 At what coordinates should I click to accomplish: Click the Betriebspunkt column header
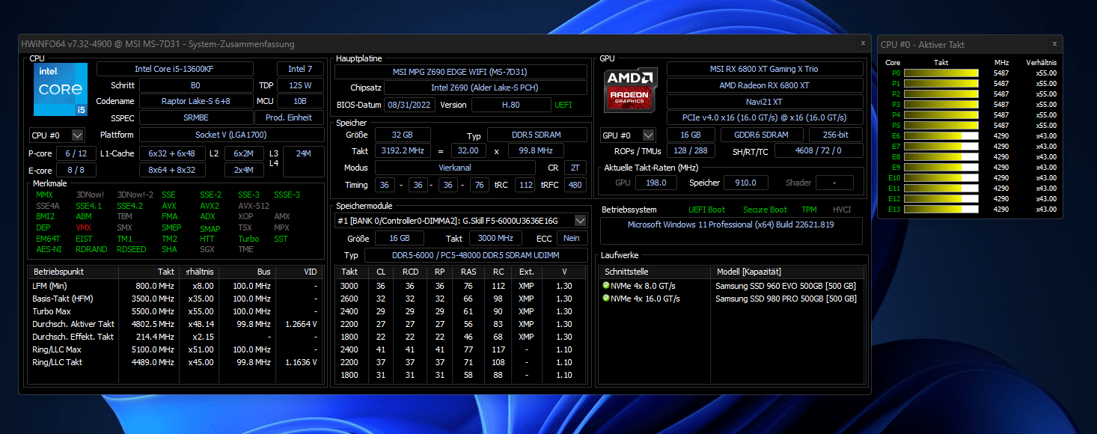(x=73, y=272)
